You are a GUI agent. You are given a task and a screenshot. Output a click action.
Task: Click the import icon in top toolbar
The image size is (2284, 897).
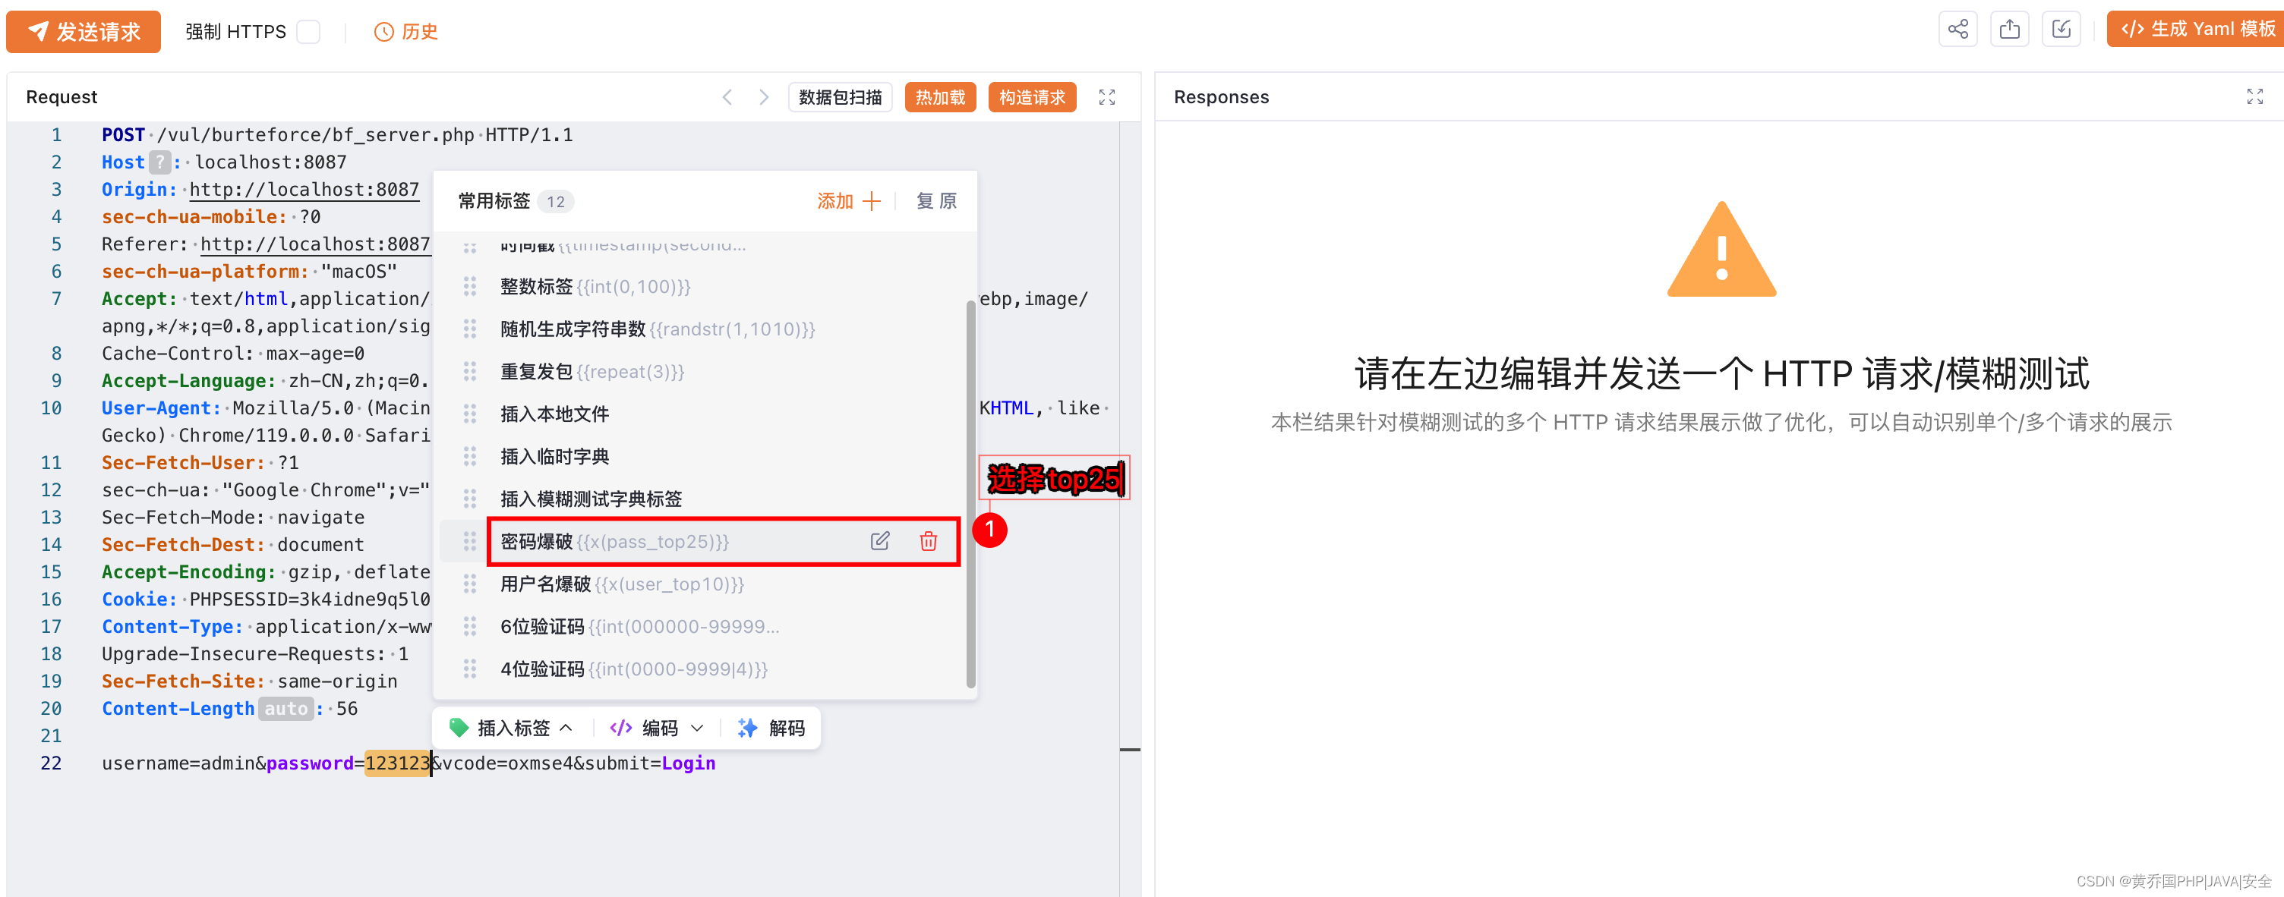click(2062, 30)
